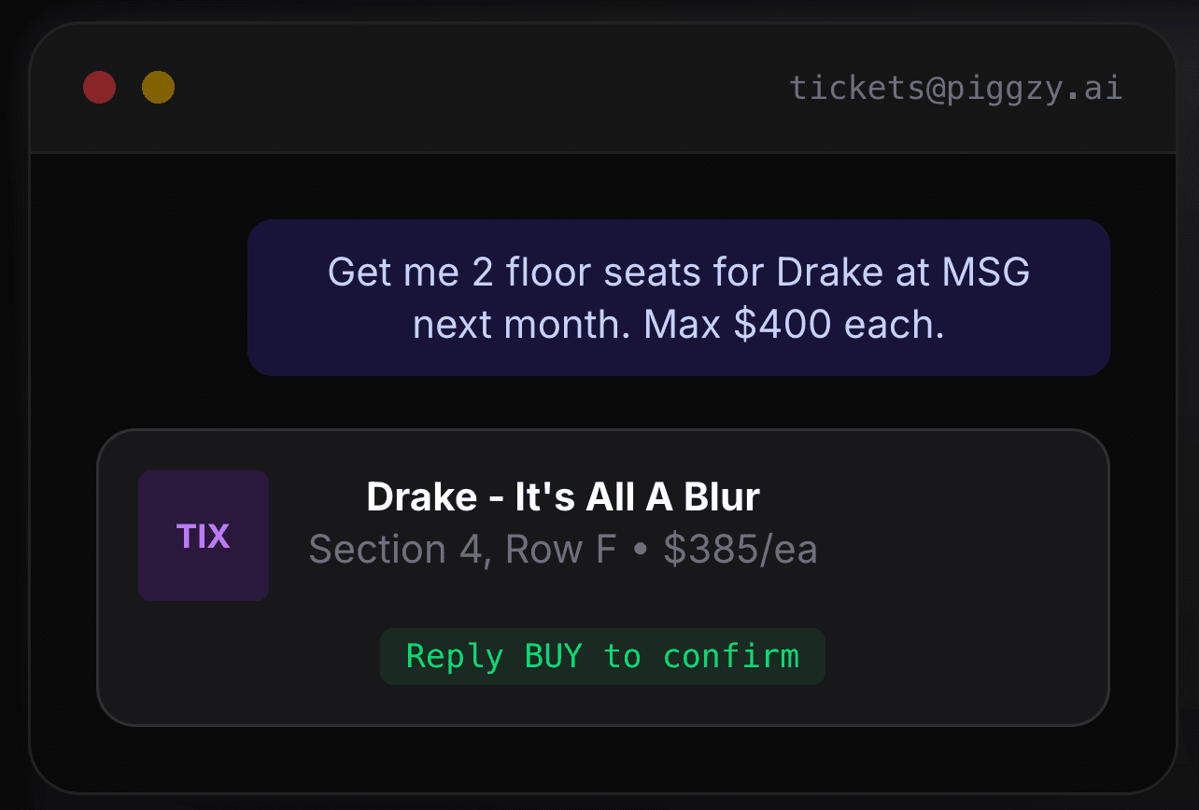Image resolution: width=1199 pixels, height=810 pixels.
Task: Click the purple TIX ticket icon
Action: tap(204, 536)
